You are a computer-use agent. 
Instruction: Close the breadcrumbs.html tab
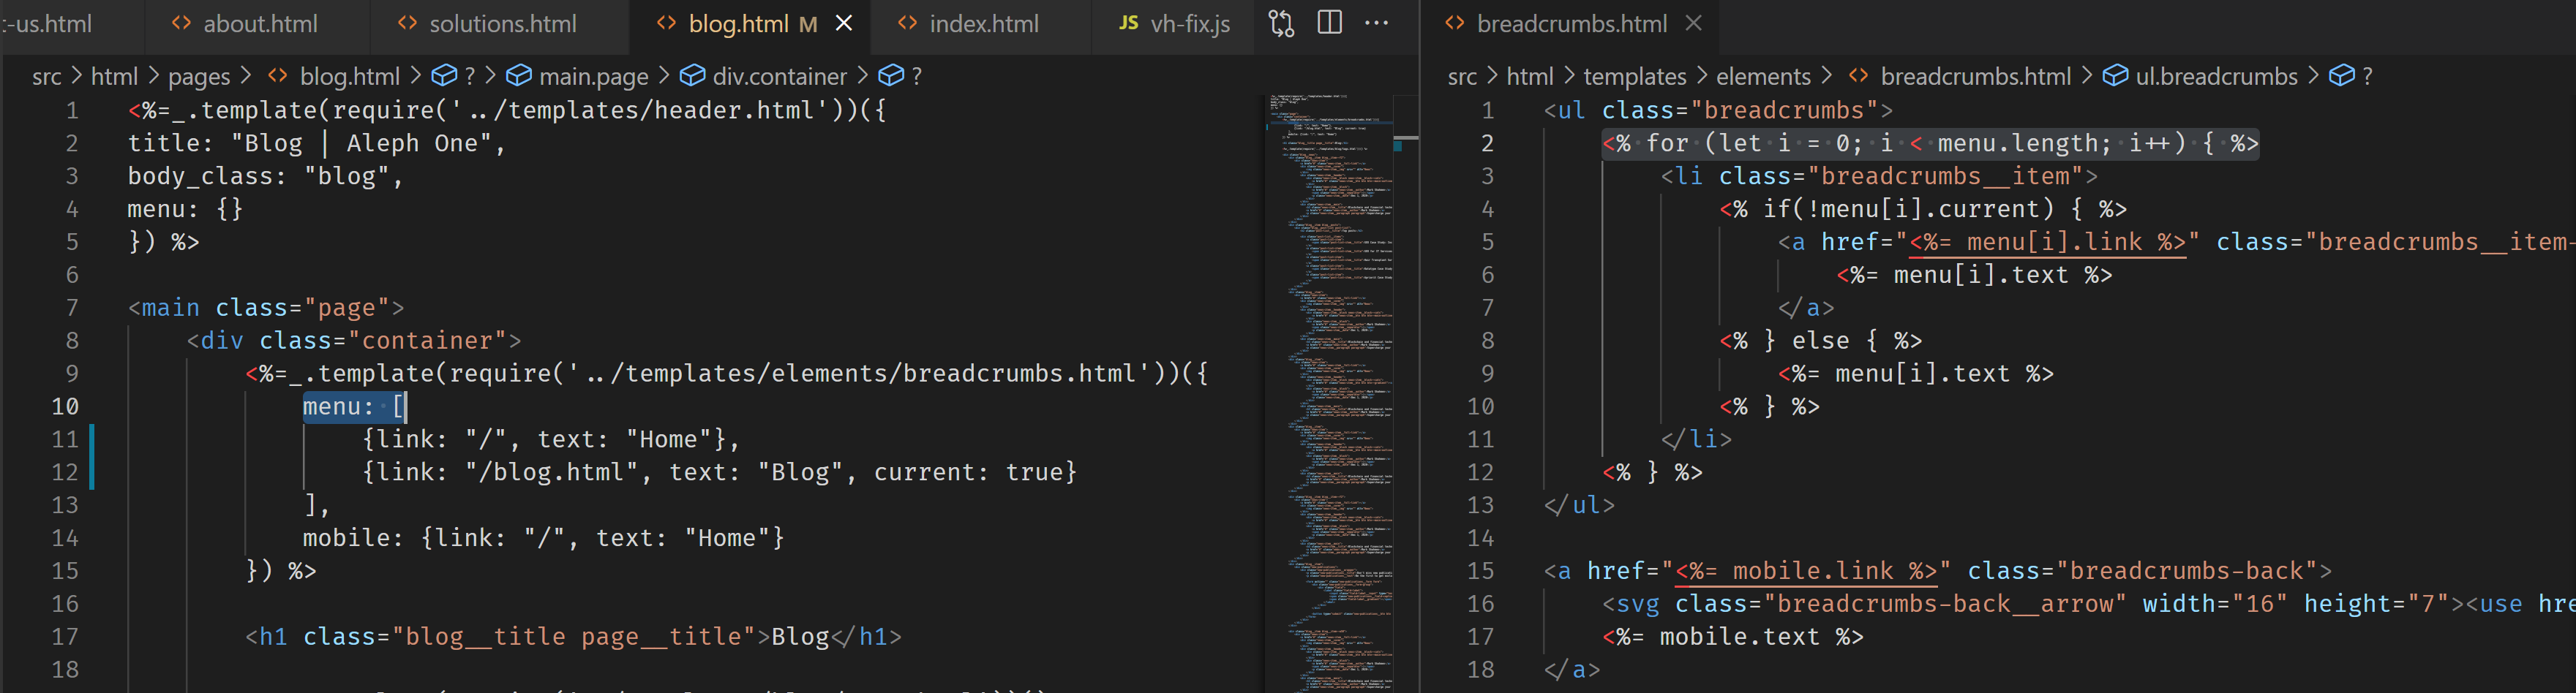[x=1692, y=22]
